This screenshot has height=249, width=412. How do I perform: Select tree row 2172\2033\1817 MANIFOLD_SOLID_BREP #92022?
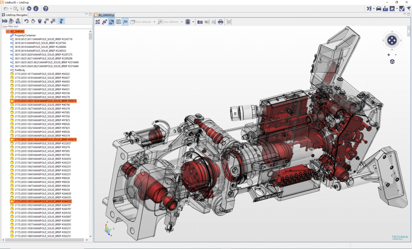[40, 74]
